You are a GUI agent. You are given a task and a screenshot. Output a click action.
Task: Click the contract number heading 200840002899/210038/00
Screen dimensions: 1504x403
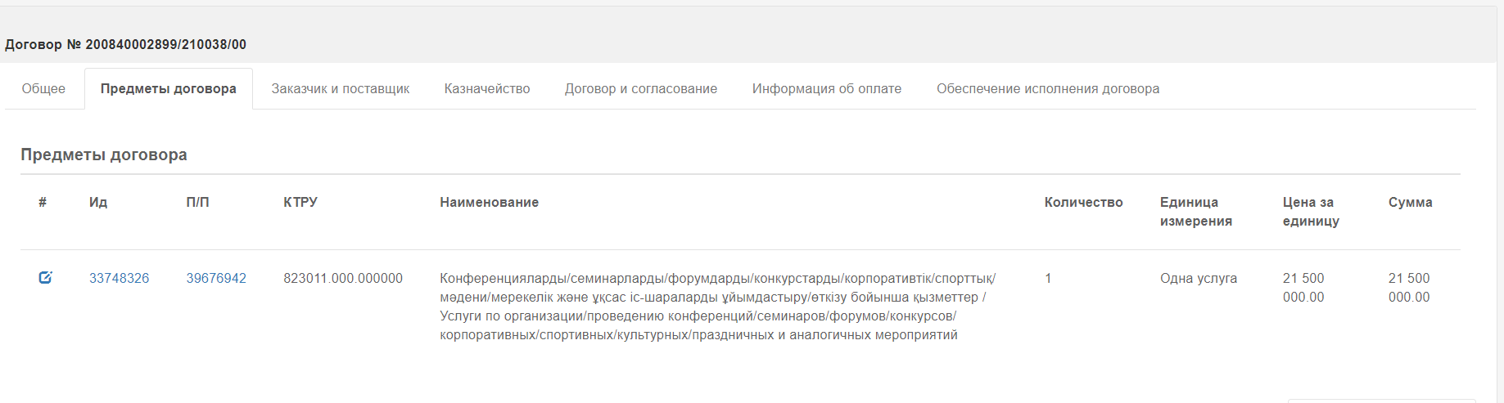pos(125,44)
